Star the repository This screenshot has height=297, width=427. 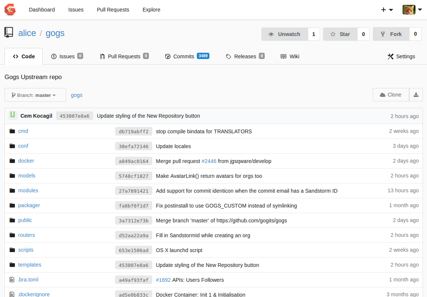coord(340,34)
